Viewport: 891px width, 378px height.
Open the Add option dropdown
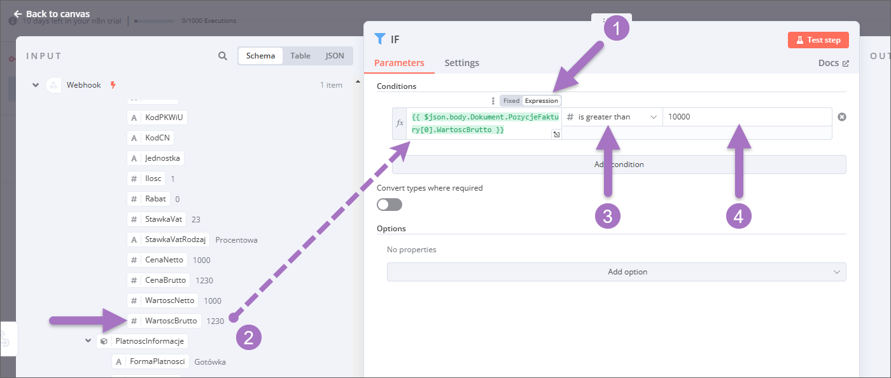coord(616,272)
